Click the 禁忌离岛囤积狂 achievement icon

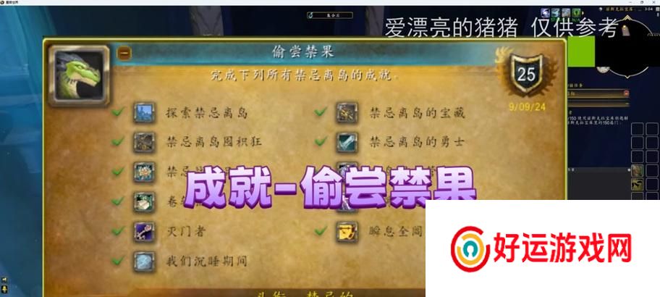pyautogui.click(x=144, y=142)
